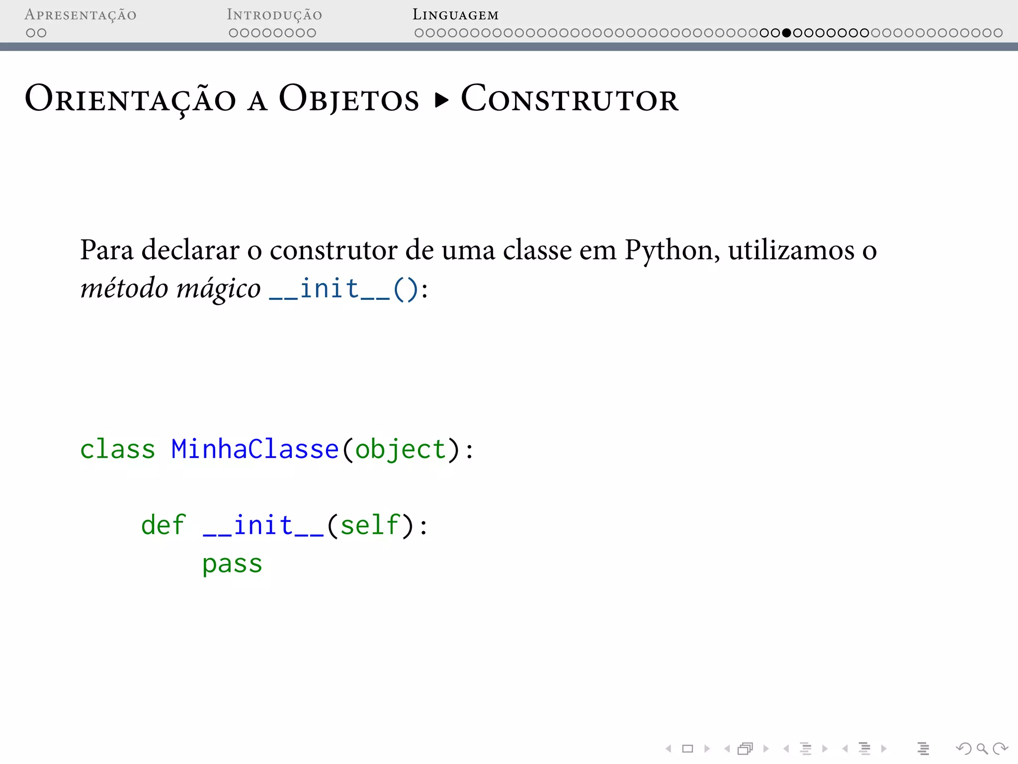The image size is (1018, 764).
Task: Click the go-forward curved arrow icon
Action: click(1001, 749)
